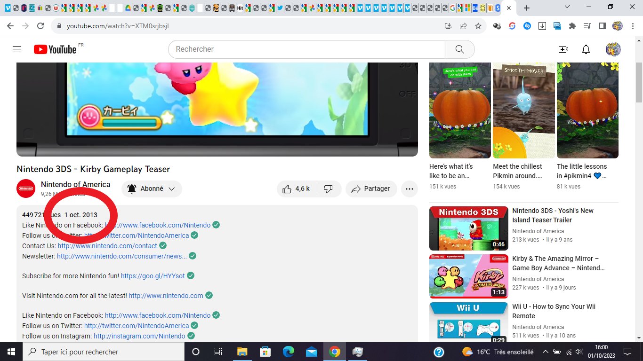643x361 pixels.
Task: Open Wii U How to Sync title
Action: (554, 311)
